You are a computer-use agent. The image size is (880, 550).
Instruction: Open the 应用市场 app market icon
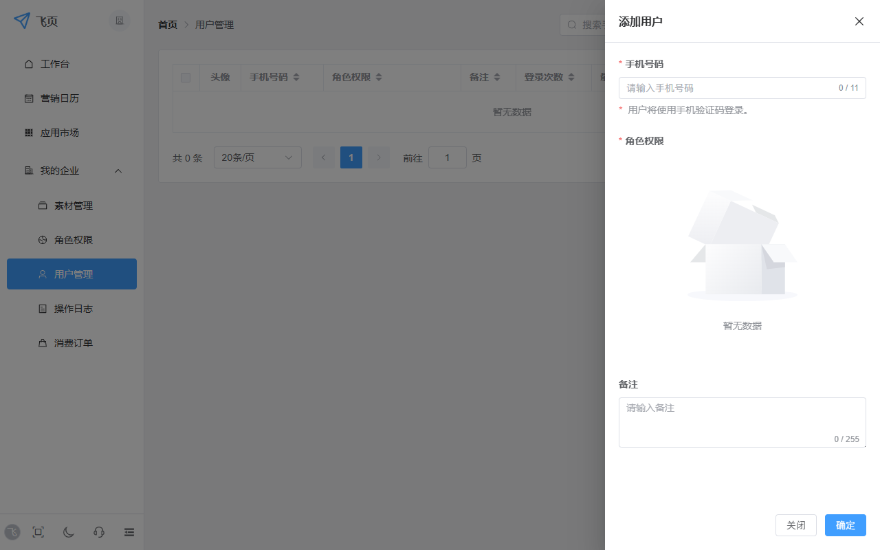(28, 132)
